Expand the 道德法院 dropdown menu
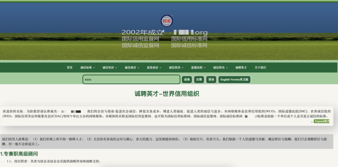 pyautogui.click(x=198, y=67)
